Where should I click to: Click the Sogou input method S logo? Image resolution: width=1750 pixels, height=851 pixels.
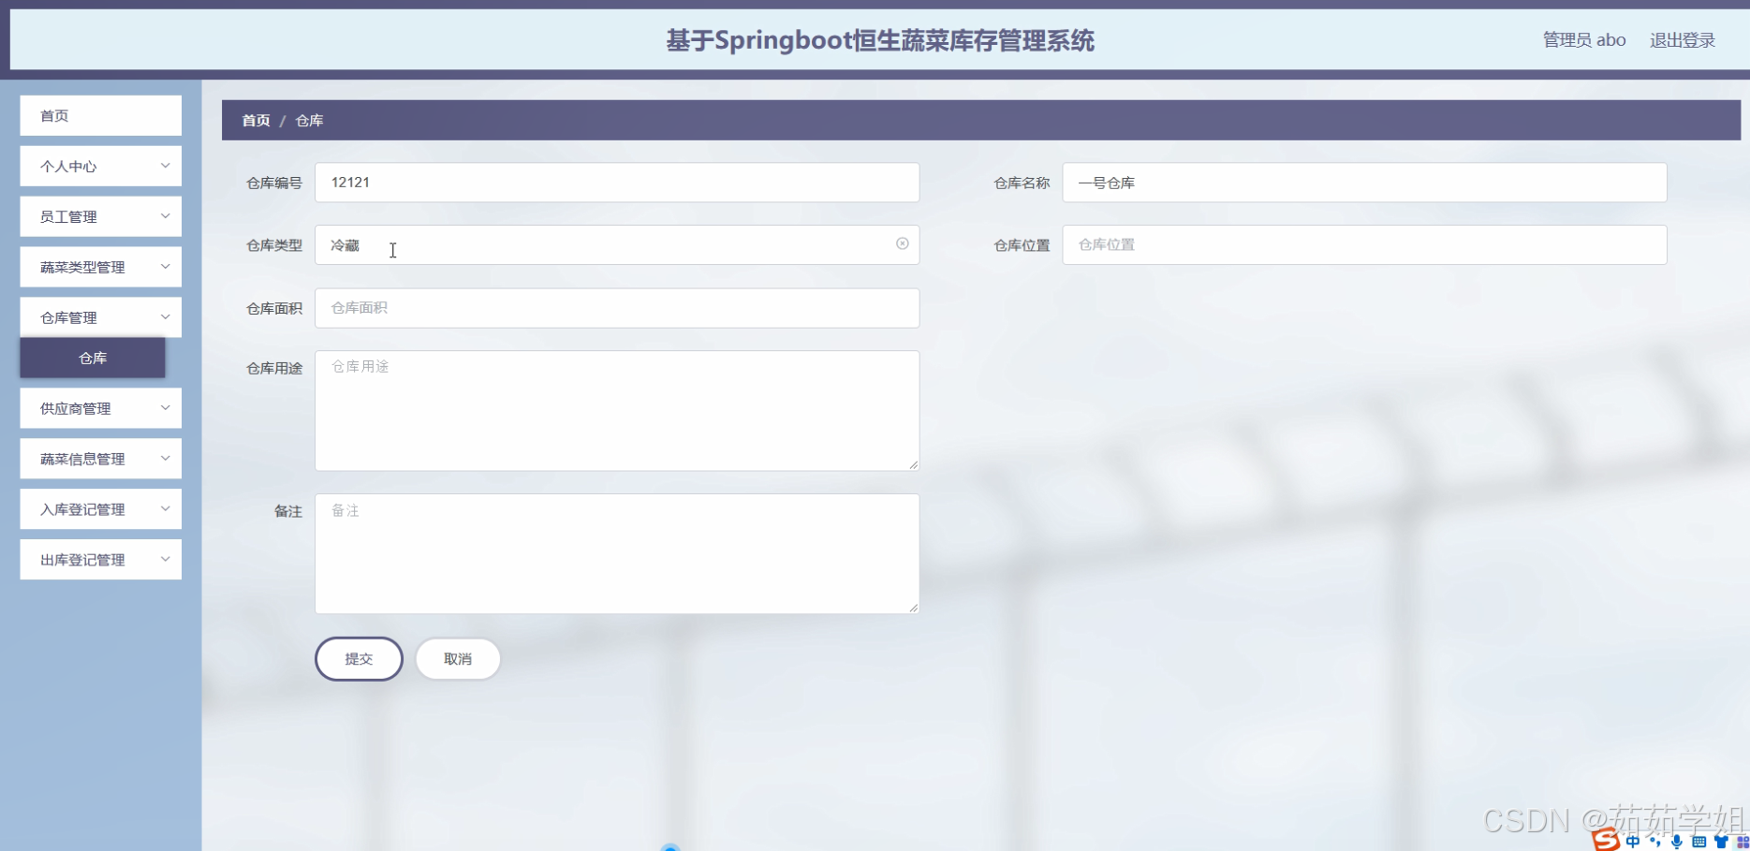pos(1606,840)
